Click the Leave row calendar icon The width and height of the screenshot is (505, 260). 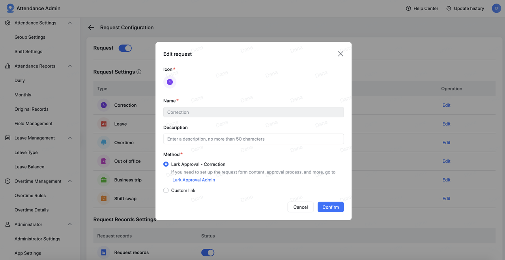(x=104, y=124)
